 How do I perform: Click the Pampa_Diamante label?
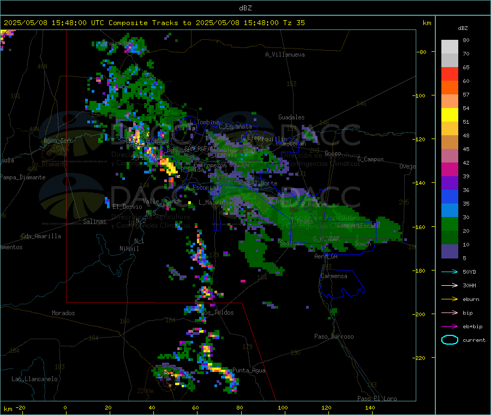tap(22, 177)
